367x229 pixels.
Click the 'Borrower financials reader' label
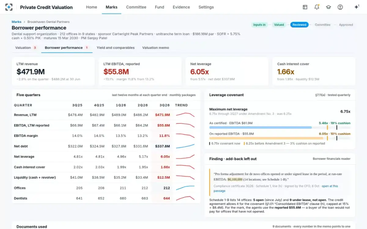(x=332, y=159)
